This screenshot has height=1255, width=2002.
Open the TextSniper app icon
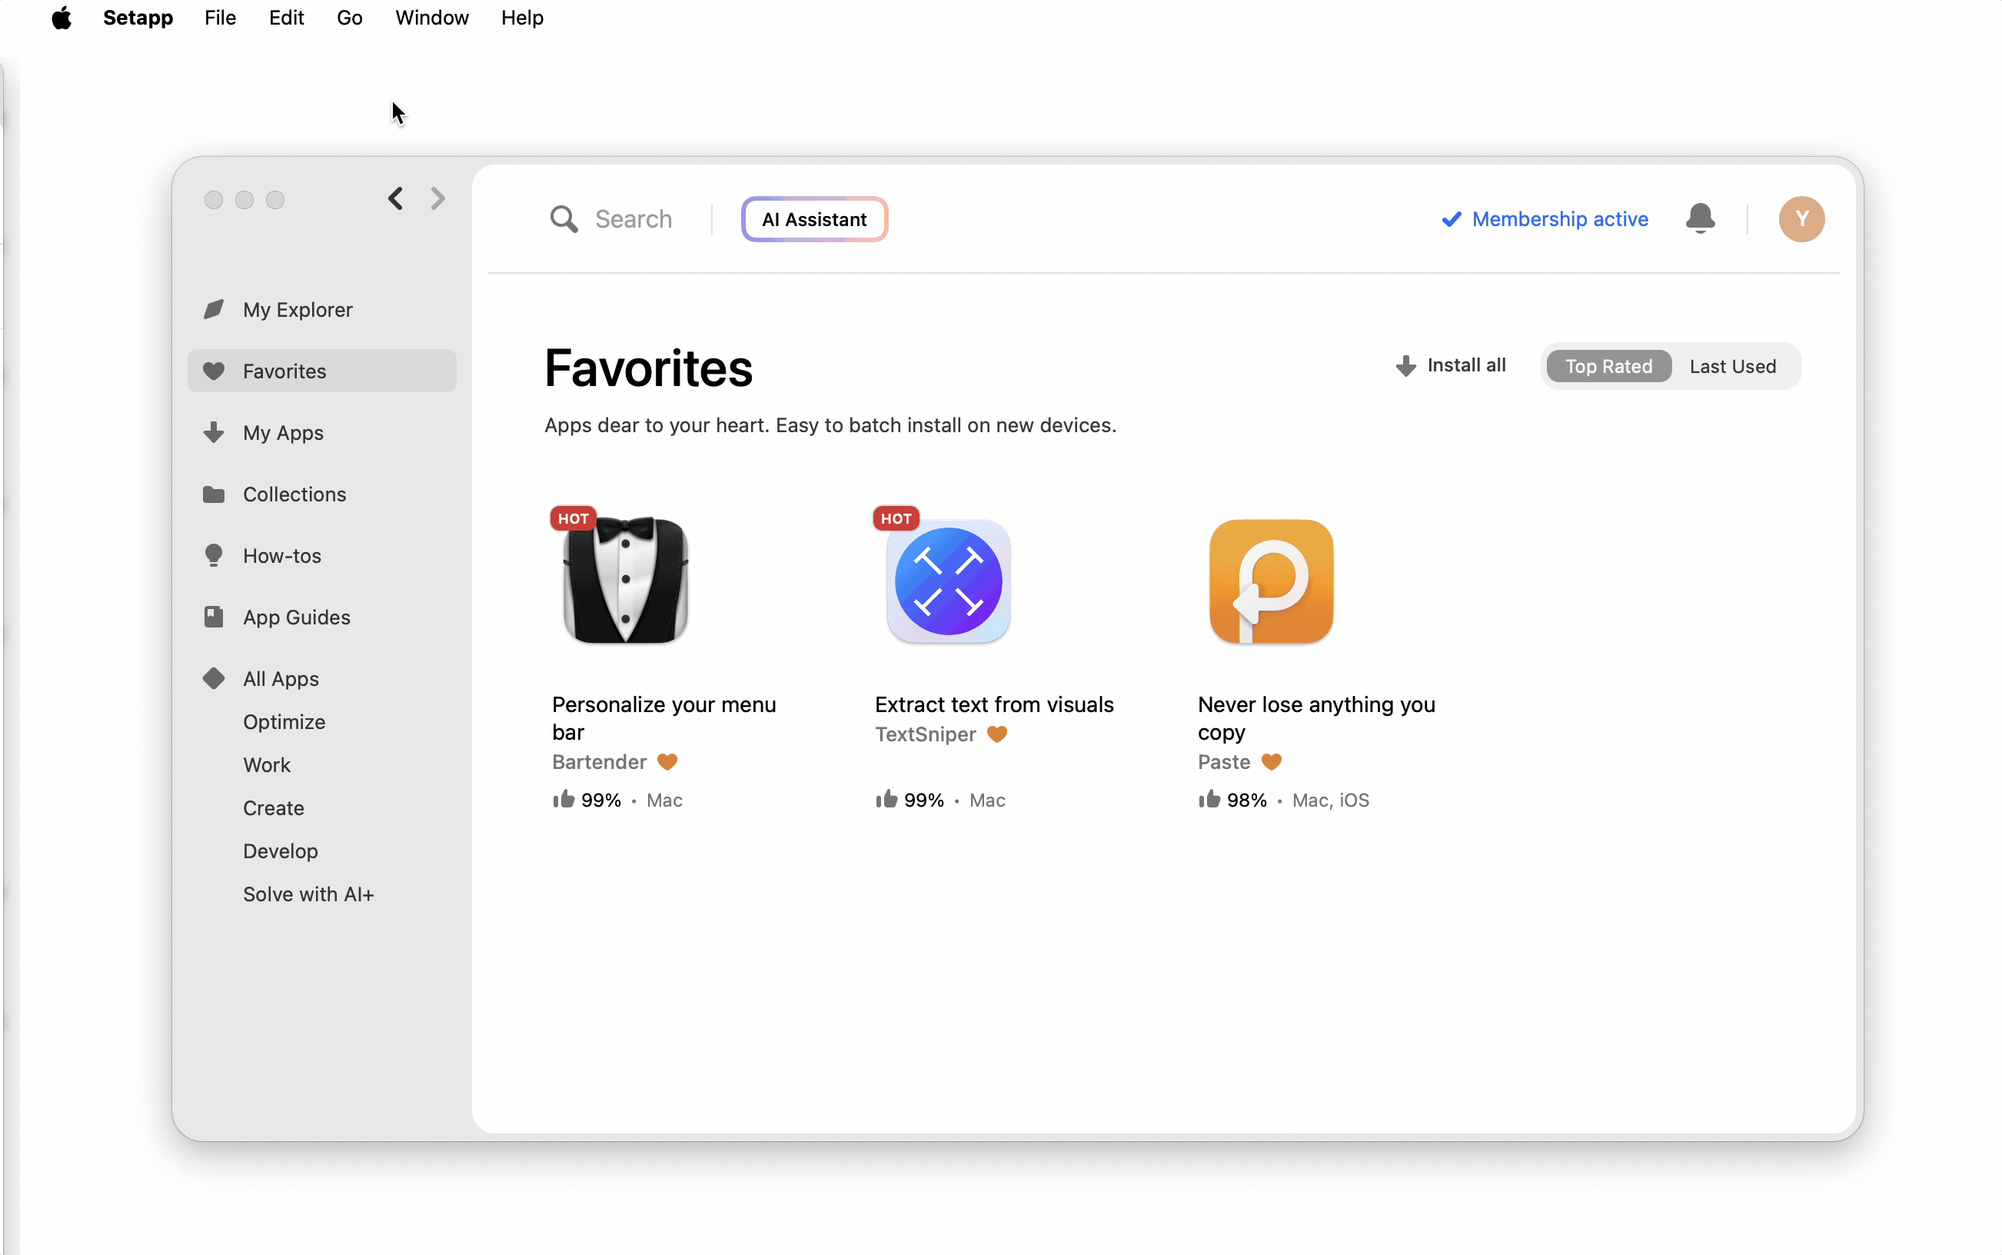click(x=948, y=581)
